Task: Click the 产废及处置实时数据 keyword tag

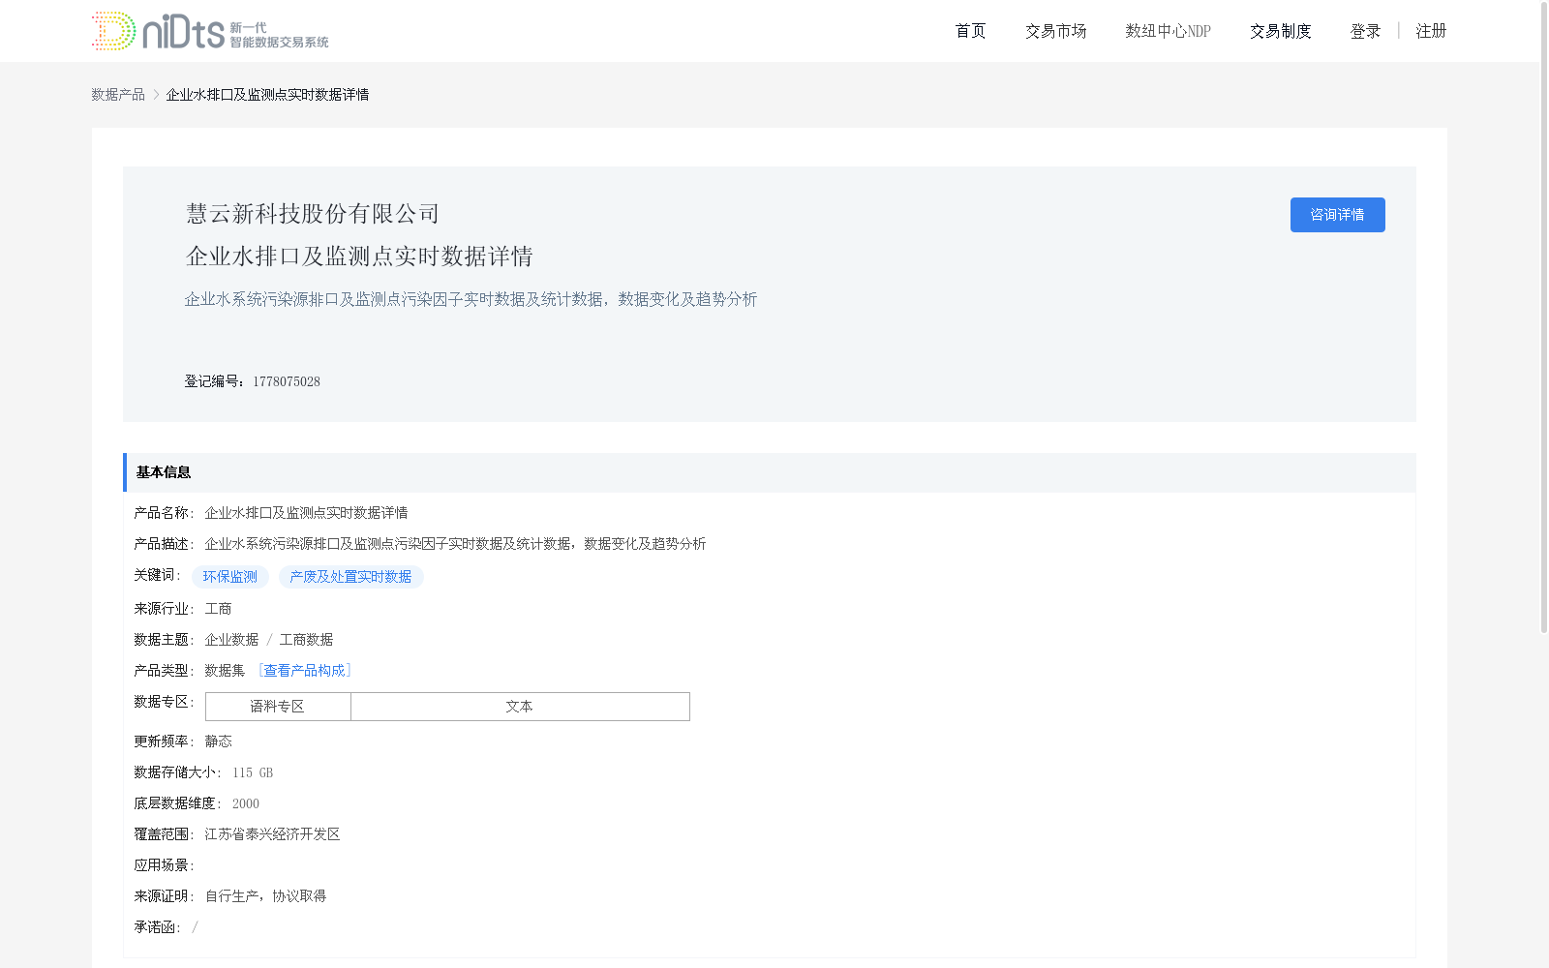Action: point(350,577)
